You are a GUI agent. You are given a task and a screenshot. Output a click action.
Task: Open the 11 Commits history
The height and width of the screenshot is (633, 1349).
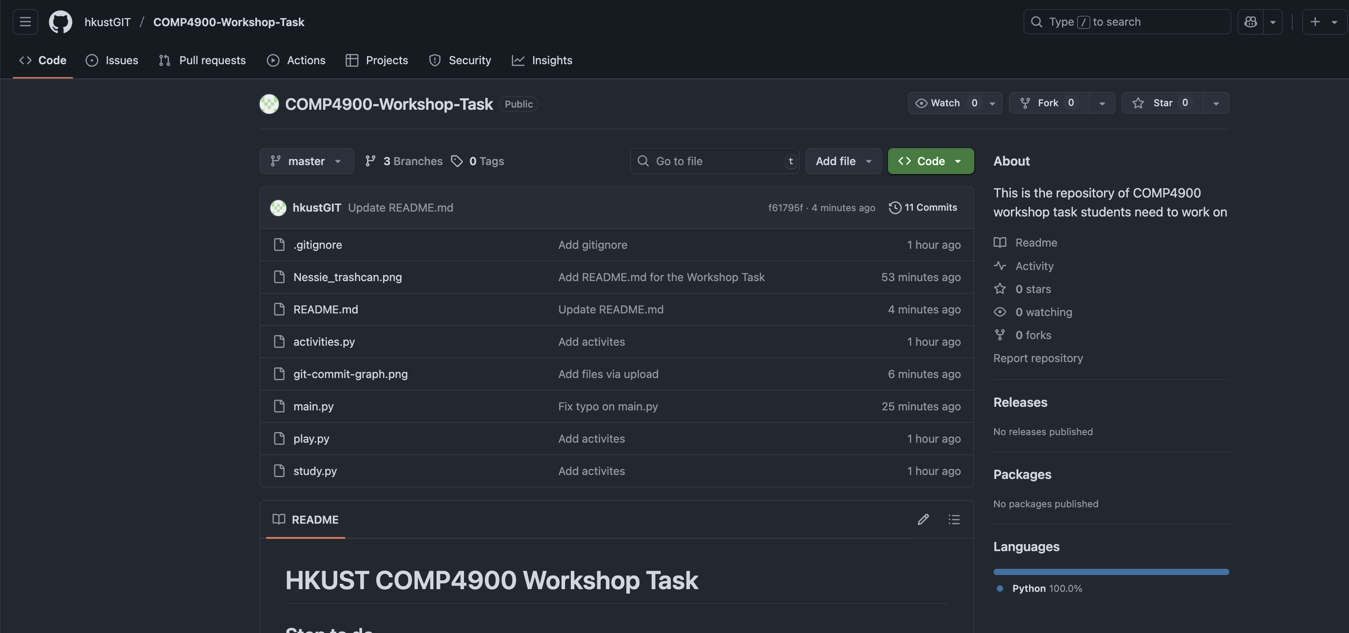click(923, 208)
